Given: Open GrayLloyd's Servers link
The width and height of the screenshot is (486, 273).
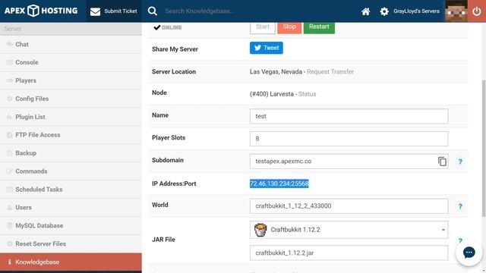Looking at the screenshot, I should point(416,11).
